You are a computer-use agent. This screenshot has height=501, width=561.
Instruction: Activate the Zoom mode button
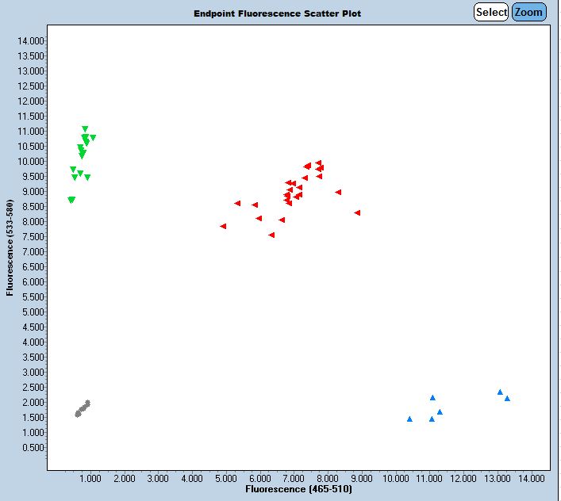coord(529,12)
